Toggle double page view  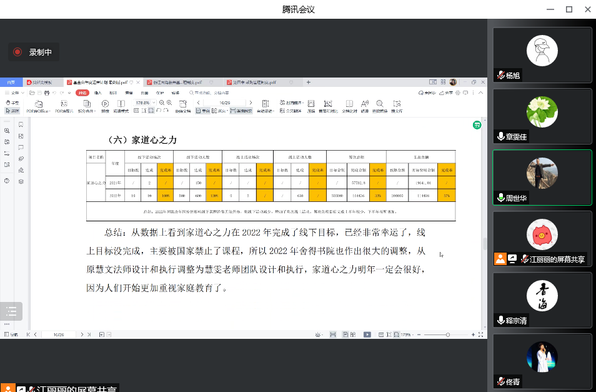(x=220, y=111)
